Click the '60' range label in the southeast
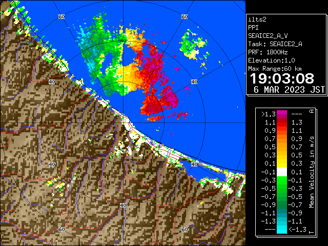Image resolution: width=328 pixels, height=246 pixels. [184, 229]
